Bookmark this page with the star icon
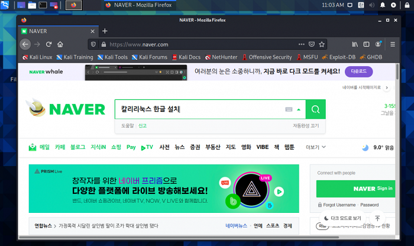The width and height of the screenshot is (414, 246). pos(322,44)
